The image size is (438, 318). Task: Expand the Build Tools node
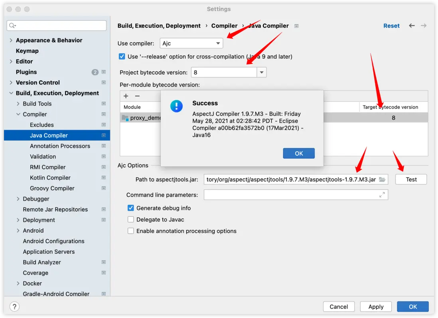(18, 104)
